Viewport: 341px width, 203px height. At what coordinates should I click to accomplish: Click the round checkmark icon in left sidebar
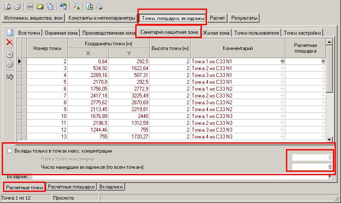click(x=9, y=55)
